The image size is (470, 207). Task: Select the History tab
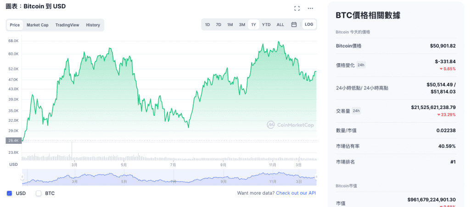click(93, 25)
